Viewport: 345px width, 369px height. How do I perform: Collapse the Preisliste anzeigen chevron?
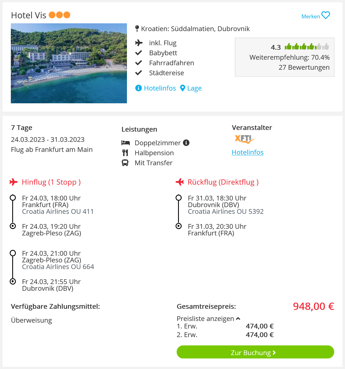point(238,319)
